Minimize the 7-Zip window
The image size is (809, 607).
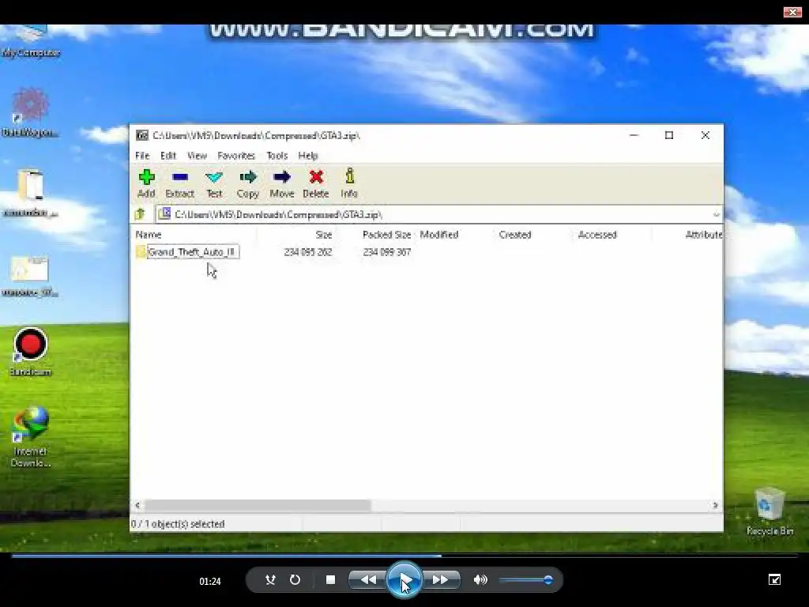[634, 135]
